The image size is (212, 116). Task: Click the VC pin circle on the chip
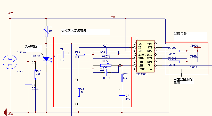point(135,44)
